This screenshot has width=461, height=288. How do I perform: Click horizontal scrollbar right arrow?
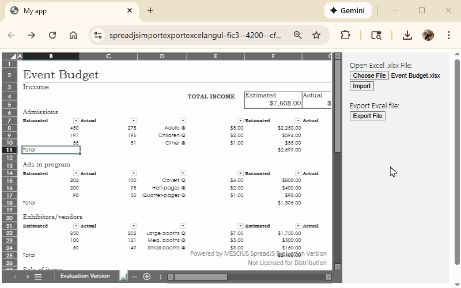click(328, 277)
